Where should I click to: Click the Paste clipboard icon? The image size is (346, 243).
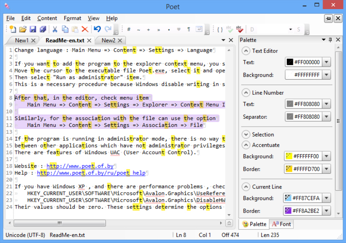tap(75, 29)
